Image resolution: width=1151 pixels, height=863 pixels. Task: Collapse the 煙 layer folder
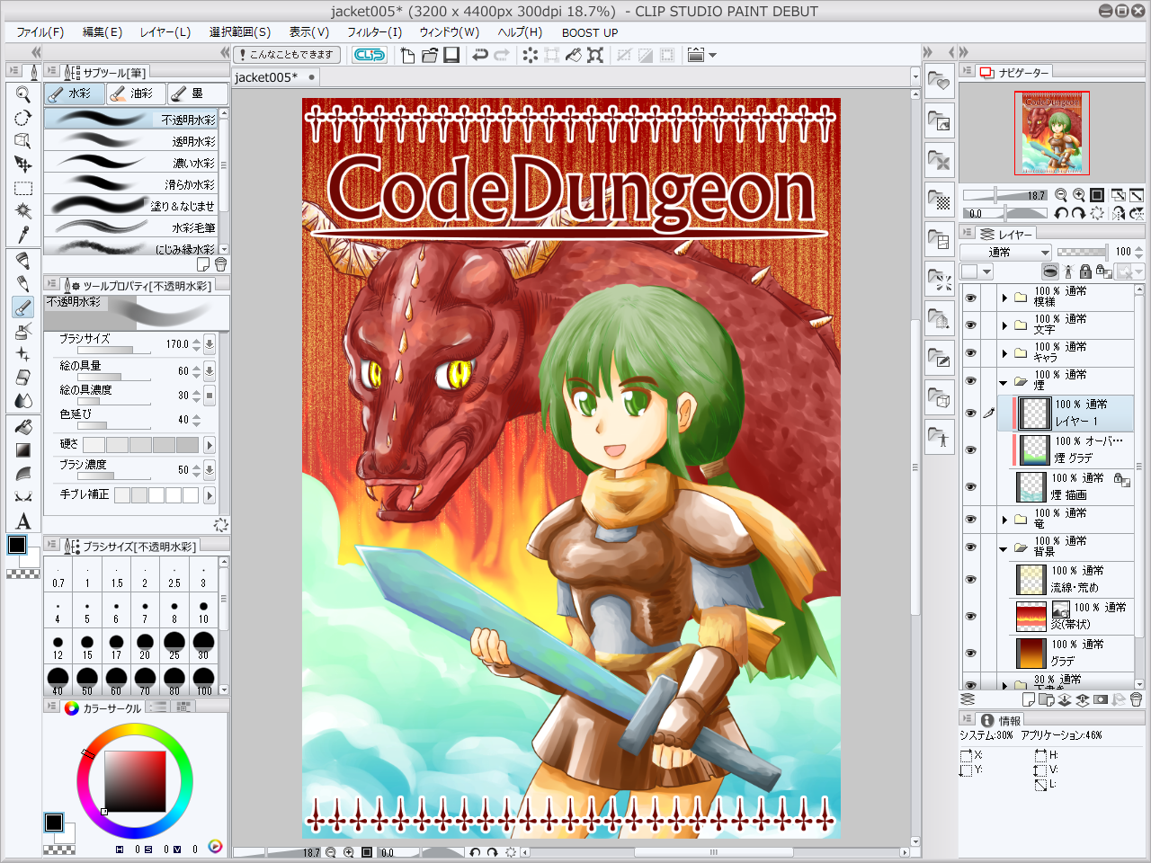click(1004, 382)
